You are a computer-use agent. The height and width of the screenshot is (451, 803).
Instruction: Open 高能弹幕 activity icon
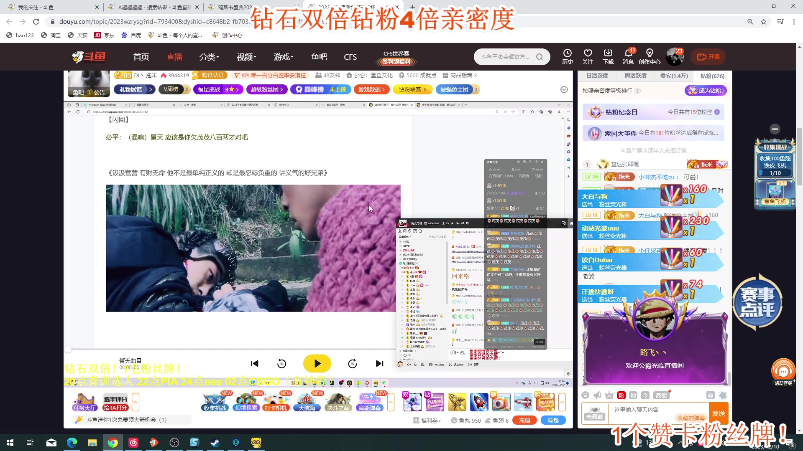point(369,402)
